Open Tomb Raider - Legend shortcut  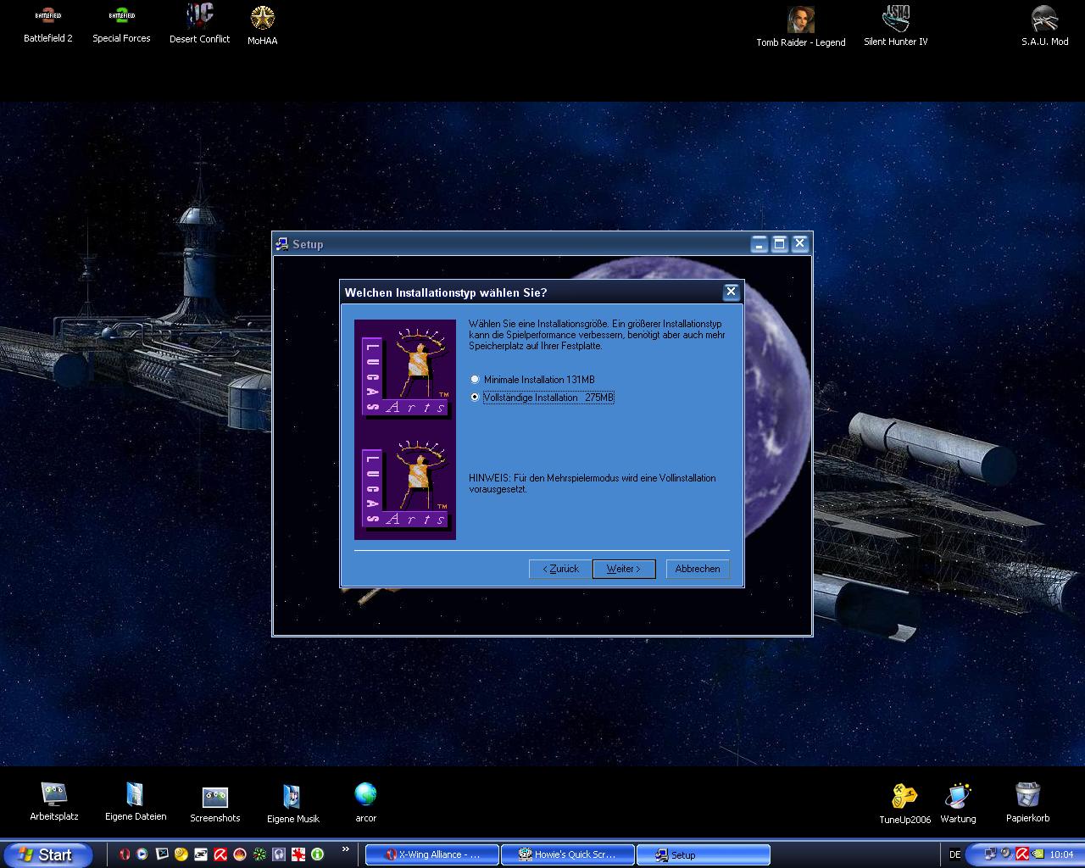click(x=801, y=27)
